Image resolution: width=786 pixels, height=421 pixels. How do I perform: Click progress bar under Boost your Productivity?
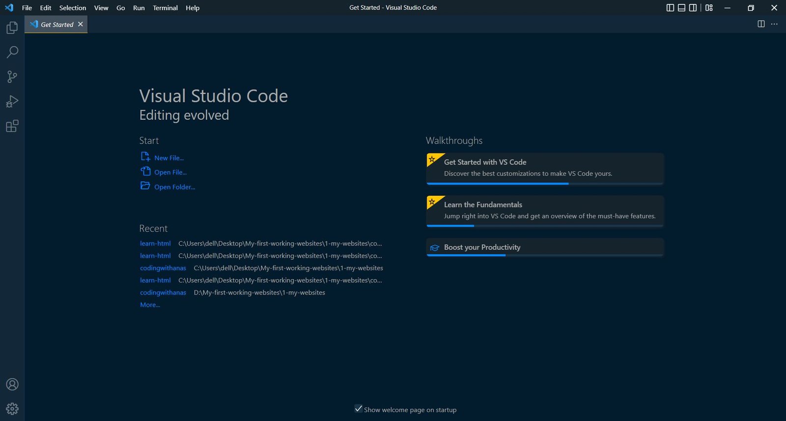[x=545, y=255]
